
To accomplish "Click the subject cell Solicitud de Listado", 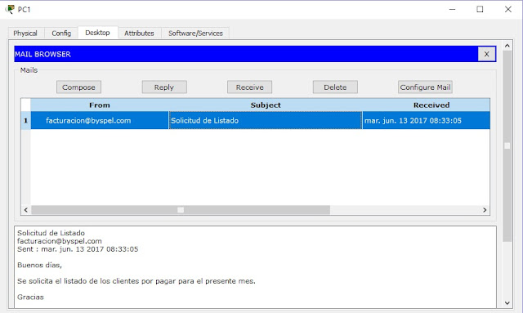I will (x=266, y=120).
